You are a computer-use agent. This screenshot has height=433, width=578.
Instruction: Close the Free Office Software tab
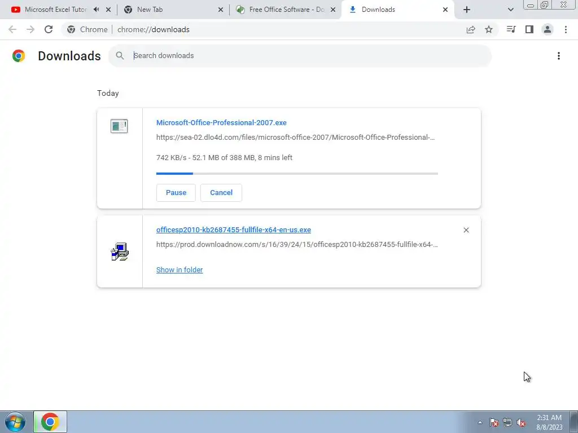[333, 10]
